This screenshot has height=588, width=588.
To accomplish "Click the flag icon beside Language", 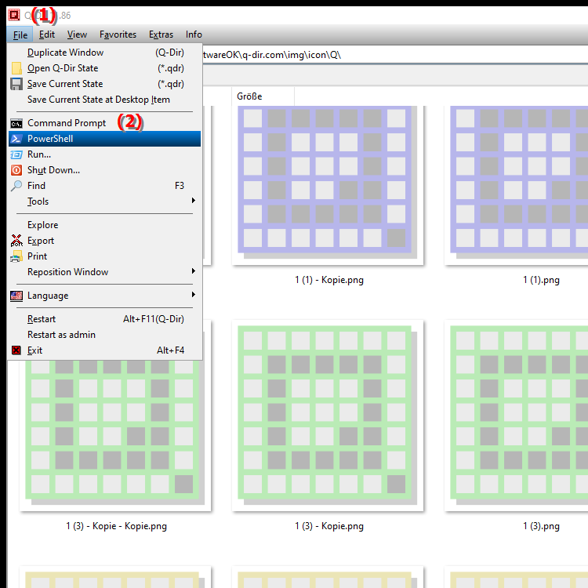I will tap(16, 296).
